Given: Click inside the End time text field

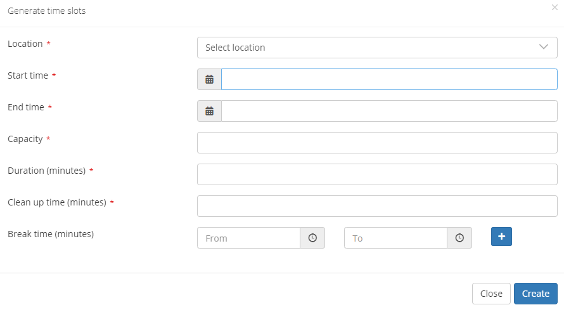Looking at the screenshot, I should coord(389,111).
